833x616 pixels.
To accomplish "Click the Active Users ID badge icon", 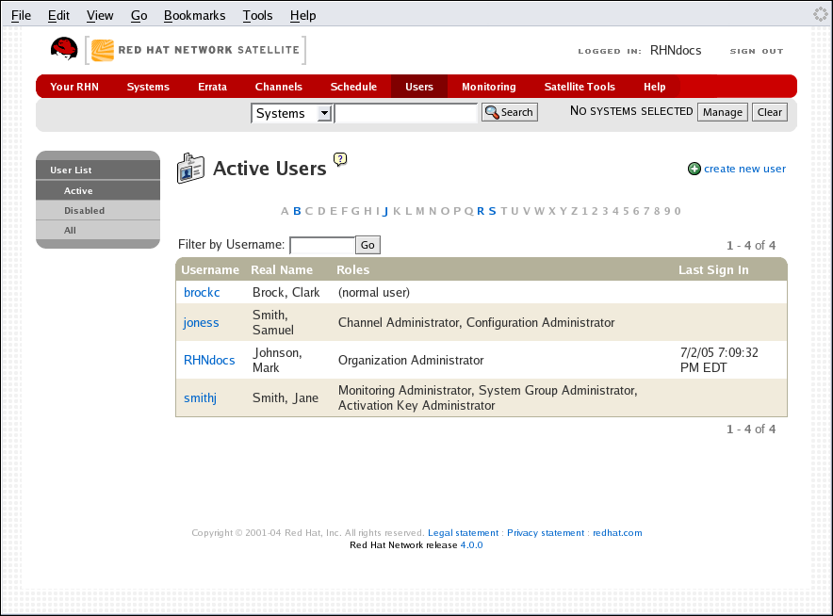I will [x=190, y=169].
